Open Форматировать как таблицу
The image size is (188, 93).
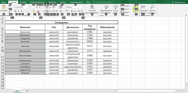pos(106,9)
